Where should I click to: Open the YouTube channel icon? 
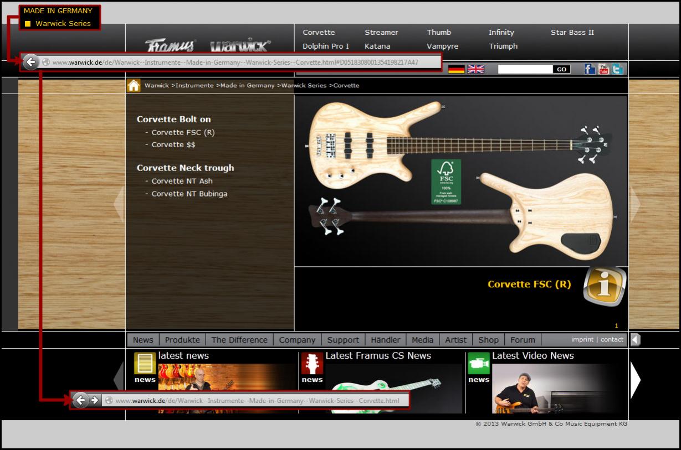[x=603, y=69]
